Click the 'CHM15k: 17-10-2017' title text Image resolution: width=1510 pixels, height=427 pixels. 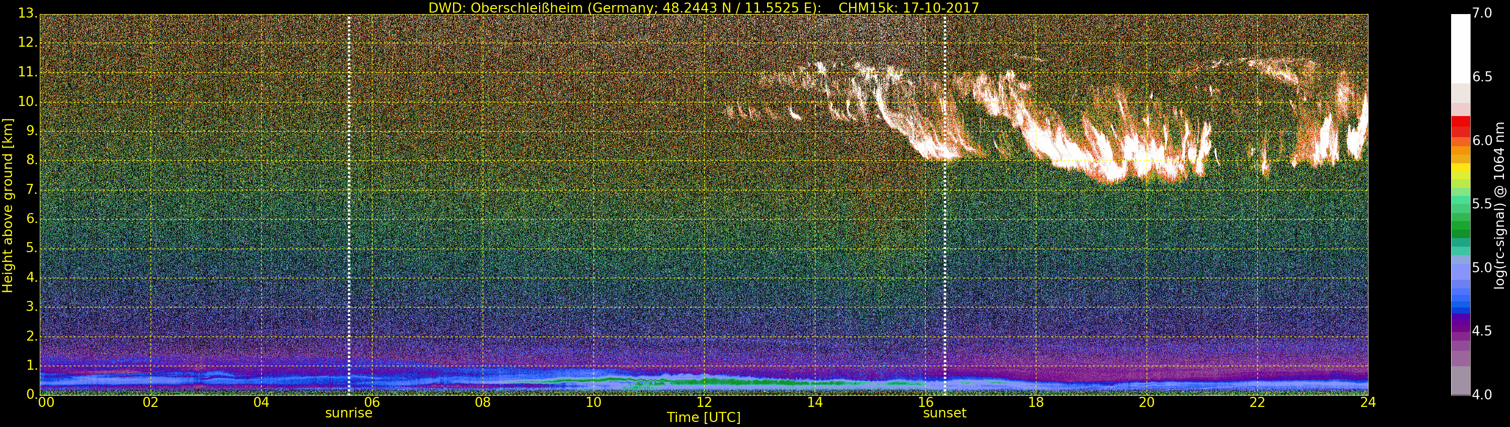(x=909, y=8)
